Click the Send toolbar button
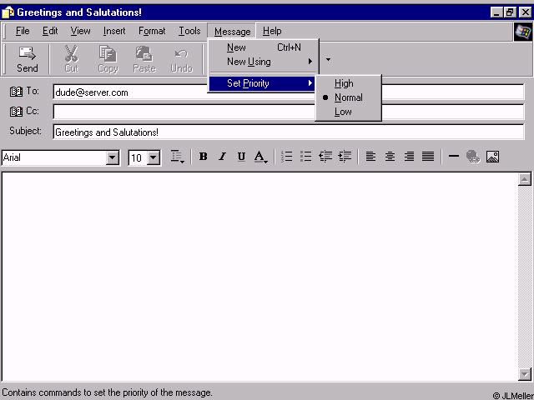 [x=28, y=59]
